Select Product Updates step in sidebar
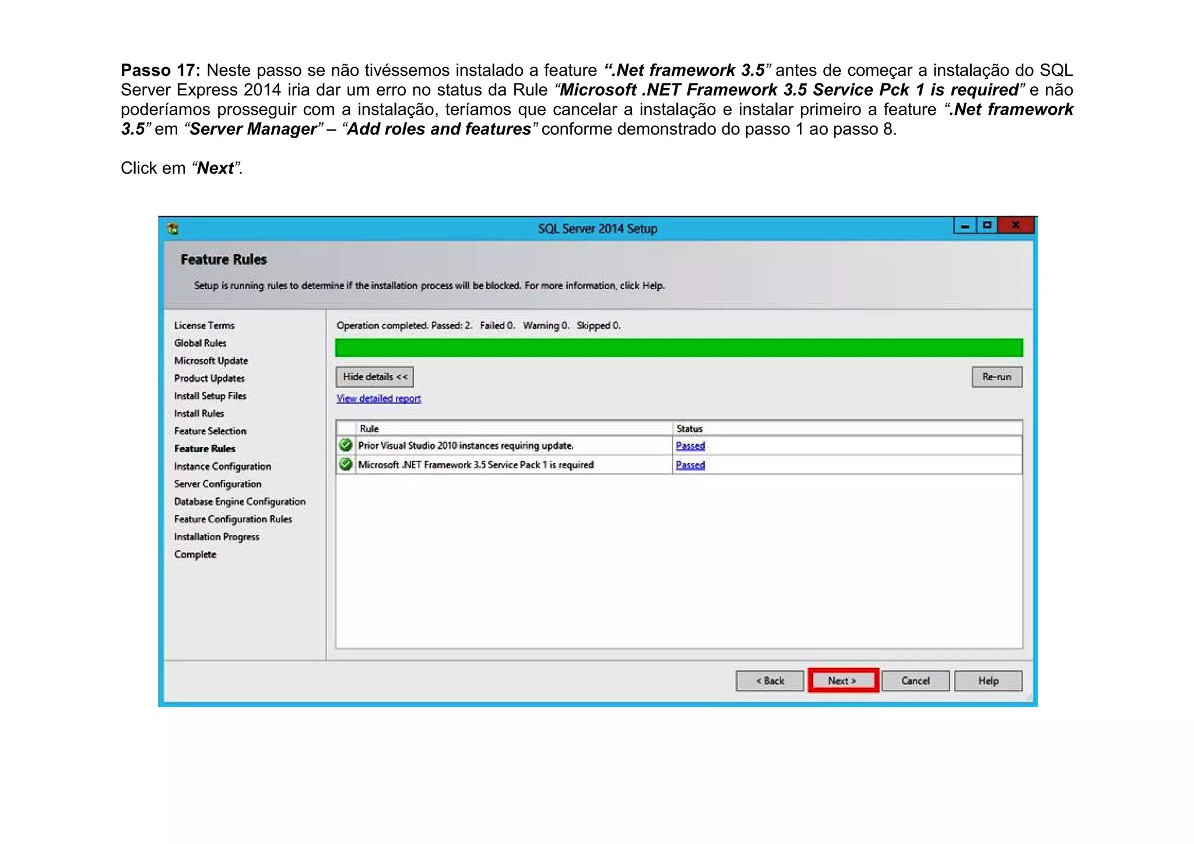Screen dimensions: 1194x844 (x=209, y=378)
